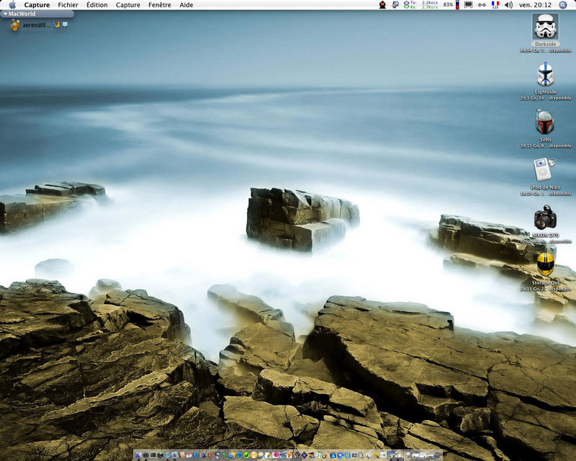
Task: Open the French flag input menu
Action: point(495,5)
